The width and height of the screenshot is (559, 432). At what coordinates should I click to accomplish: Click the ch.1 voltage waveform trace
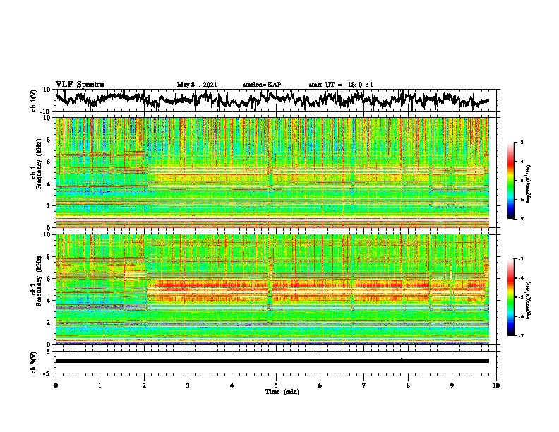tap(272, 99)
